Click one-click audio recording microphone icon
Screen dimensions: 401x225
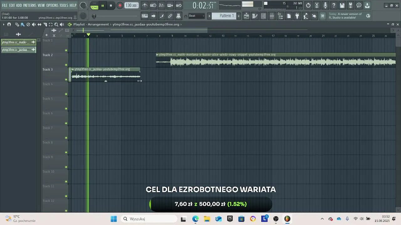tap(325, 5)
